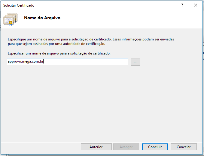The image size is (204, 156).
Task: Close the Solicitar Certificado dialog
Action: coord(196,5)
